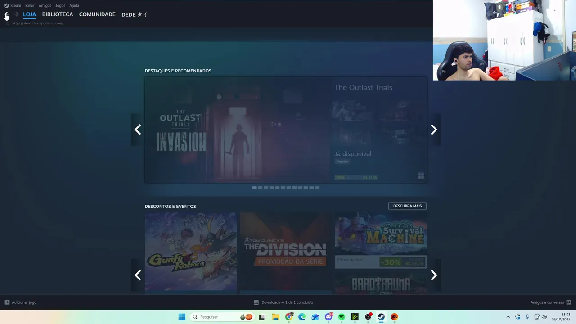Click the Popular tag on Outlast Trials
This screenshot has height=324, width=576.
[342, 161]
